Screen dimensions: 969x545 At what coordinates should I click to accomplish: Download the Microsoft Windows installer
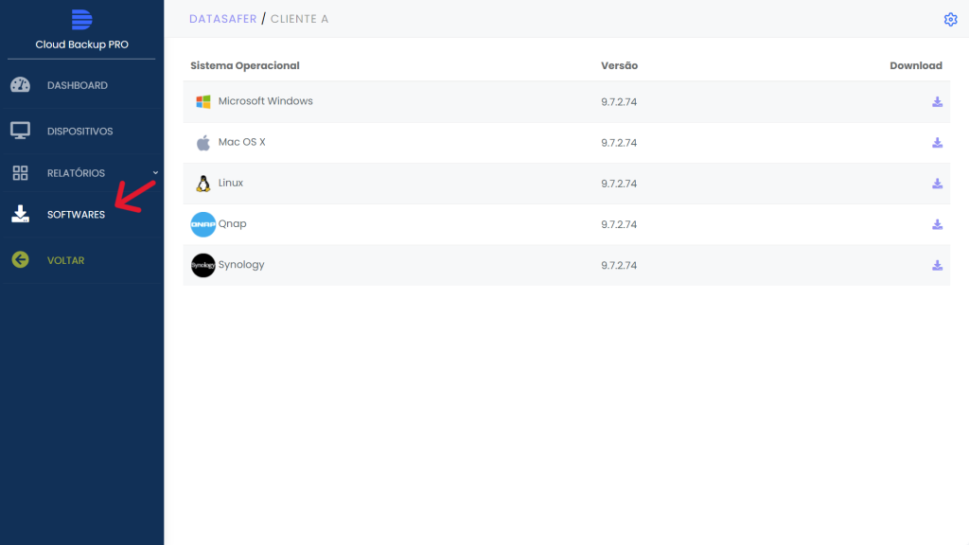click(x=937, y=102)
